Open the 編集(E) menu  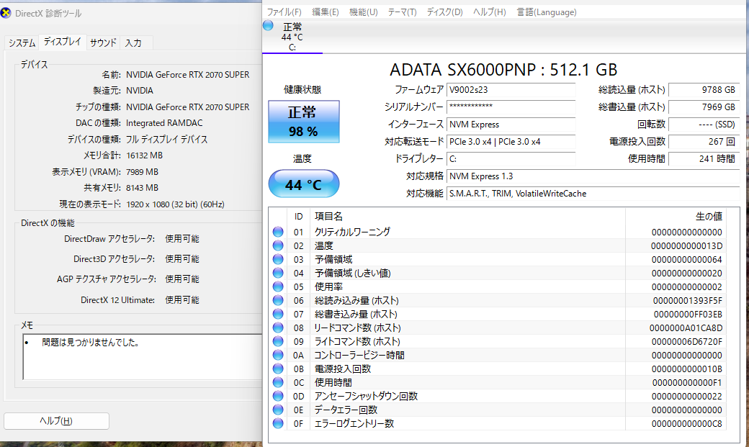(326, 12)
